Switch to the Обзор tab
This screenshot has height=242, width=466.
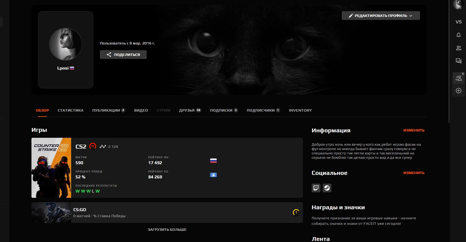coord(42,110)
